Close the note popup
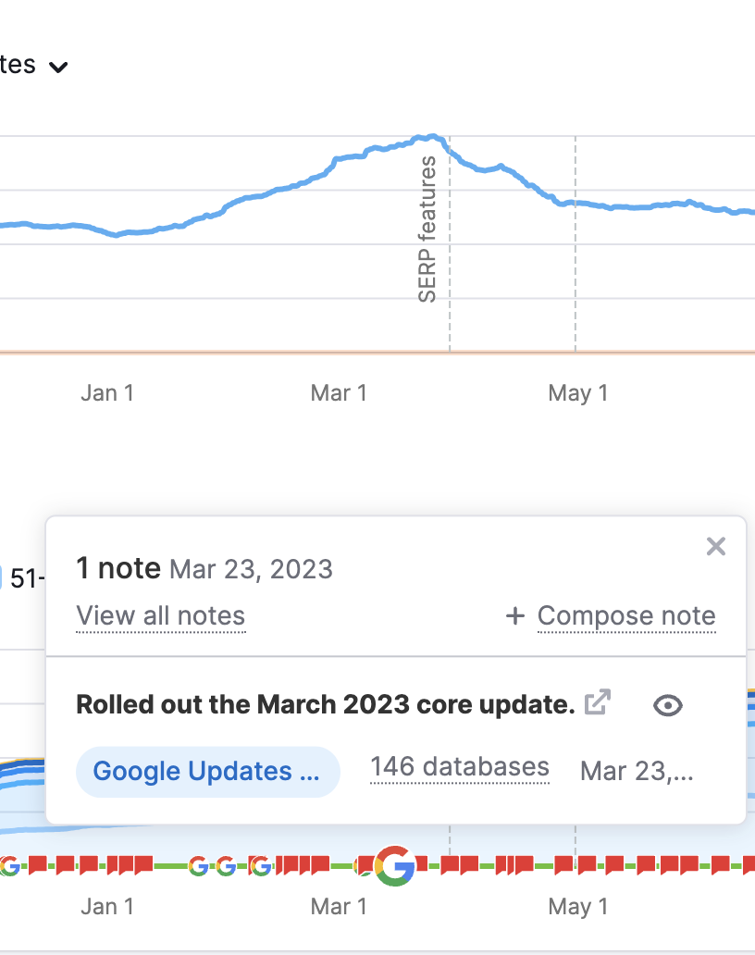Image resolution: width=755 pixels, height=955 pixels. click(x=716, y=546)
